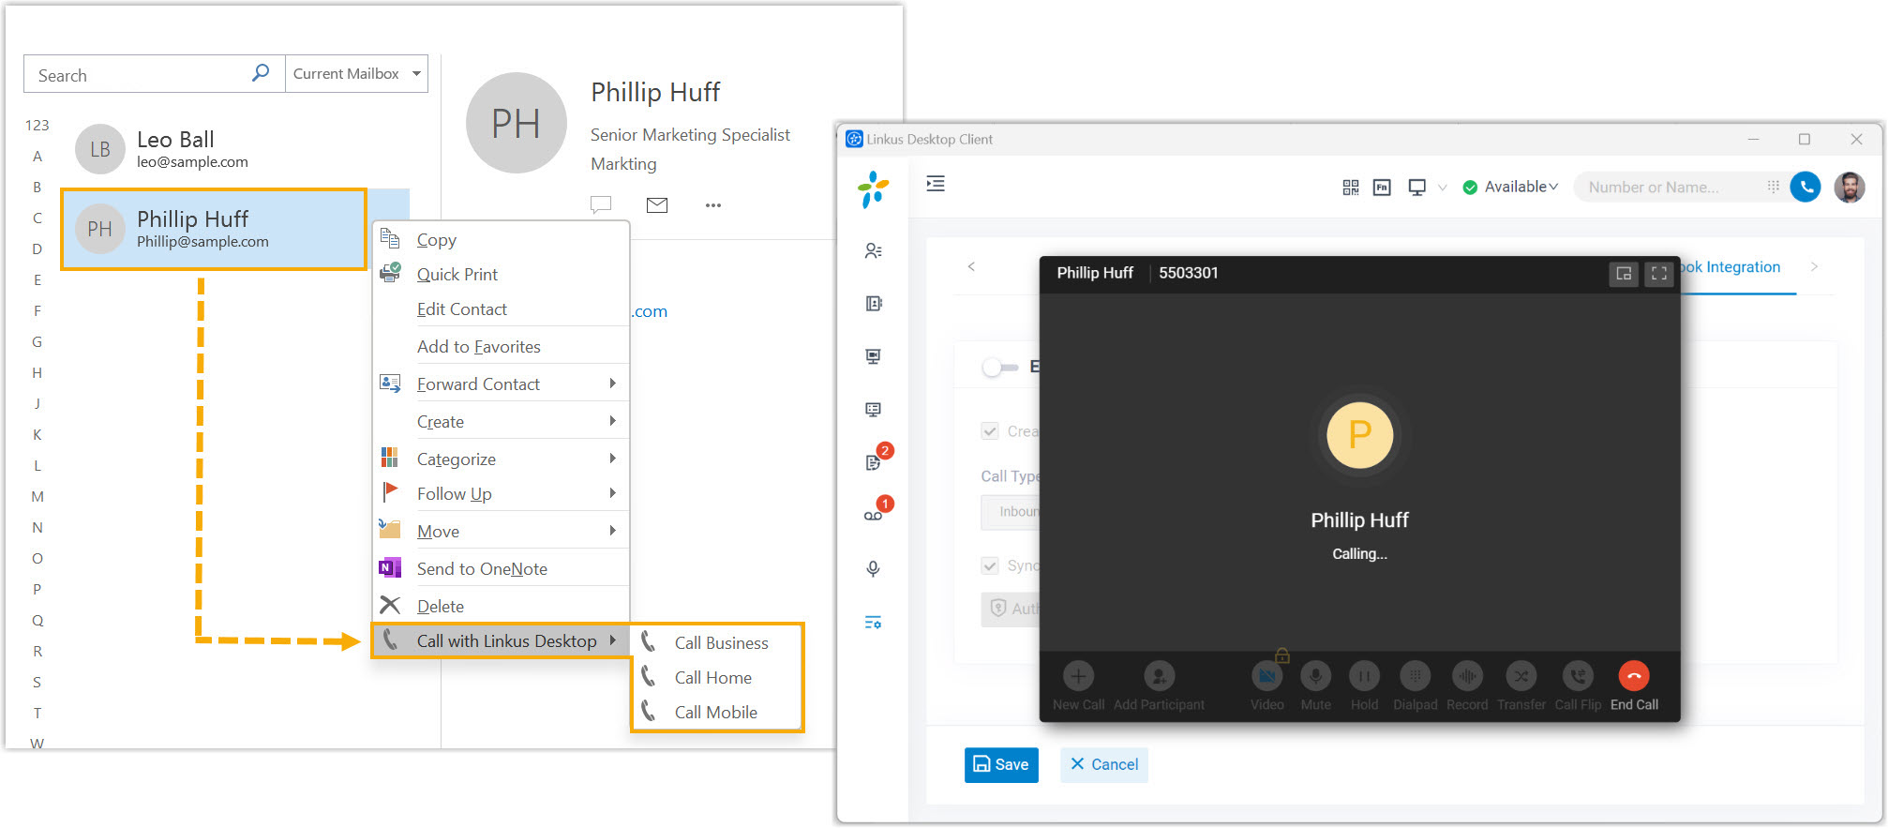Click the email envelope icon for Phillip Huff

[657, 204]
